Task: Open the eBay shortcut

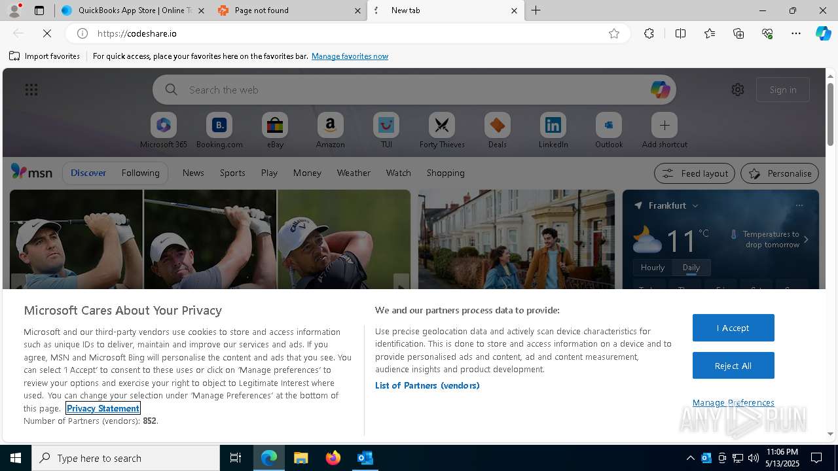Action: pos(275,130)
